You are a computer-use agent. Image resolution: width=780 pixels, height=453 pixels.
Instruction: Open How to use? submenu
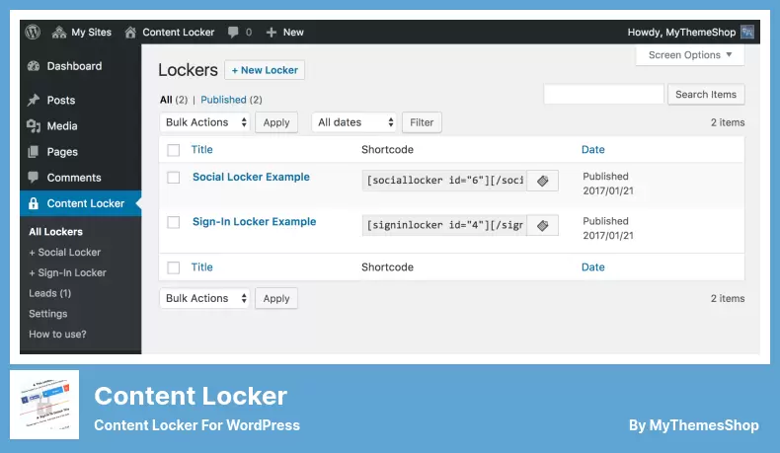coord(57,334)
